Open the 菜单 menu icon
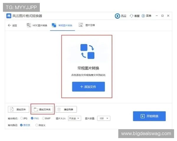Screen dimensions: 177x141 [x=143, y=16]
